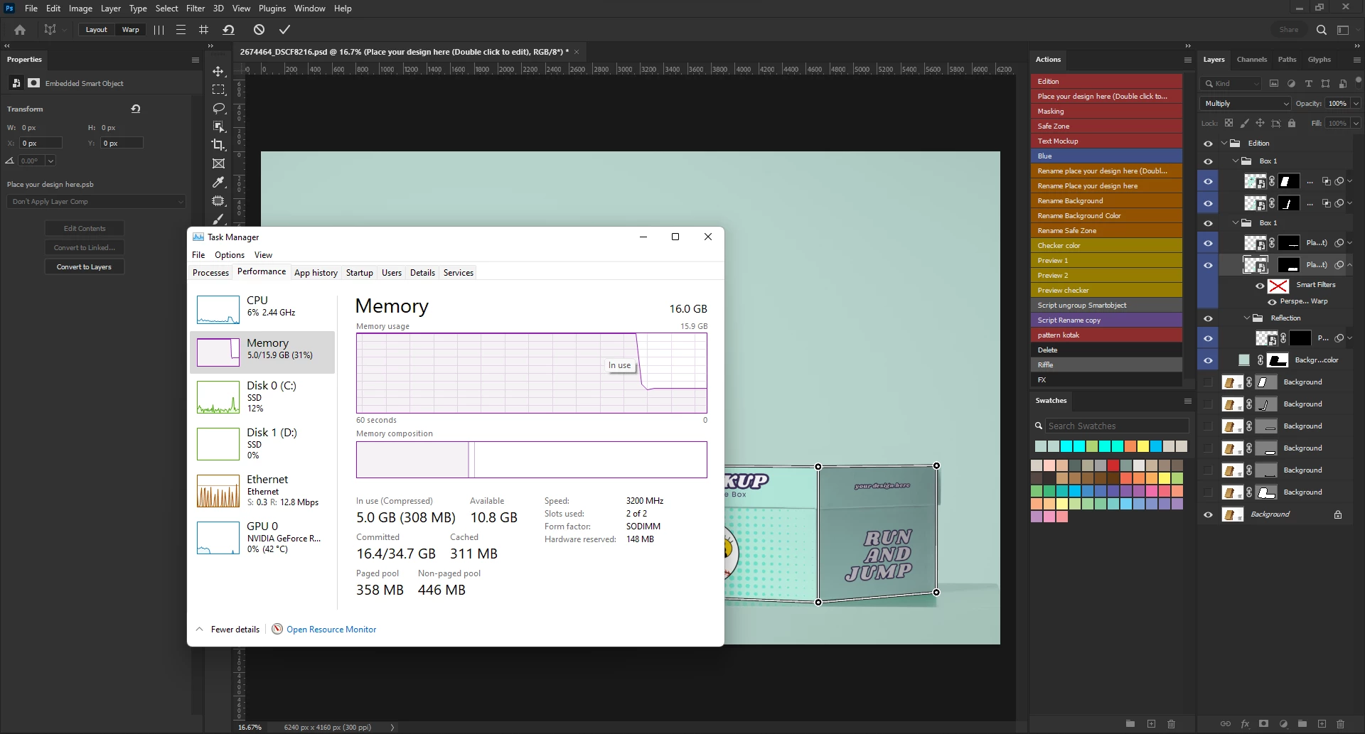Open Photoshop search magnifier icon
The height and width of the screenshot is (734, 1365).
coord(1321,30)
